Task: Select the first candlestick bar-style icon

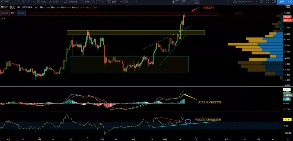Action: point(25,2)
